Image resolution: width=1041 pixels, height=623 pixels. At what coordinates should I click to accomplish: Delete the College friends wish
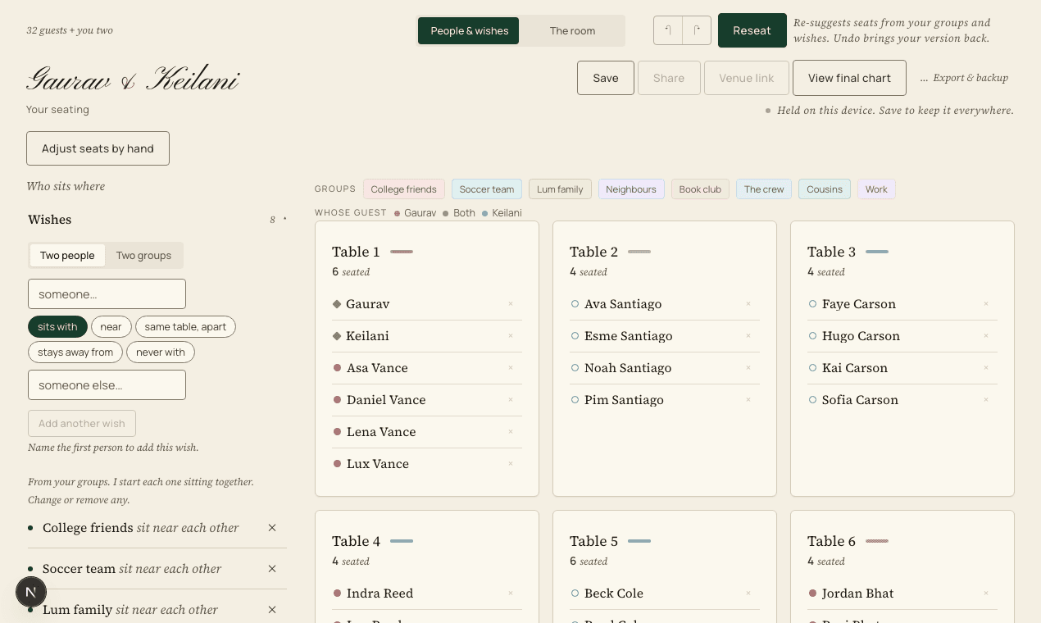coord(272,528)
